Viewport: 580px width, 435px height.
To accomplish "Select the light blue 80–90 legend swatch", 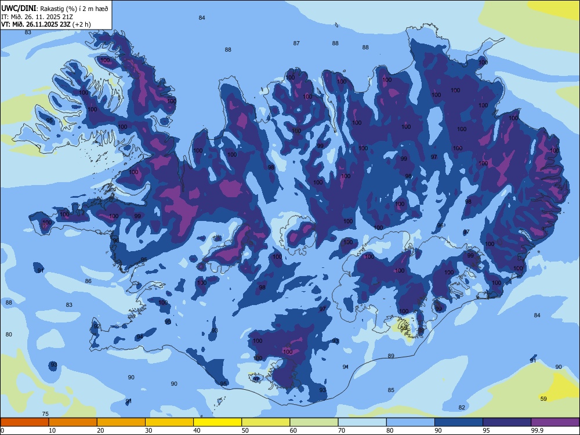I will (x=411, y=422).
